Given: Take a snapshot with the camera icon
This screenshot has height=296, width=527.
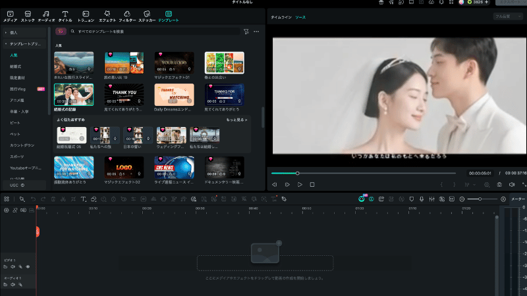Looking at the screenshot, I should (499, 185).
